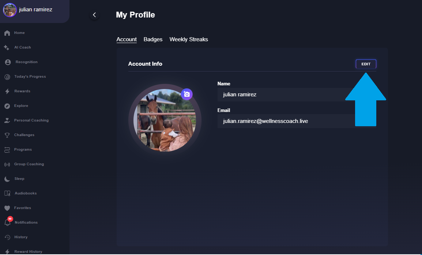
Task: Switch to the Account tab
Action: 127,39
